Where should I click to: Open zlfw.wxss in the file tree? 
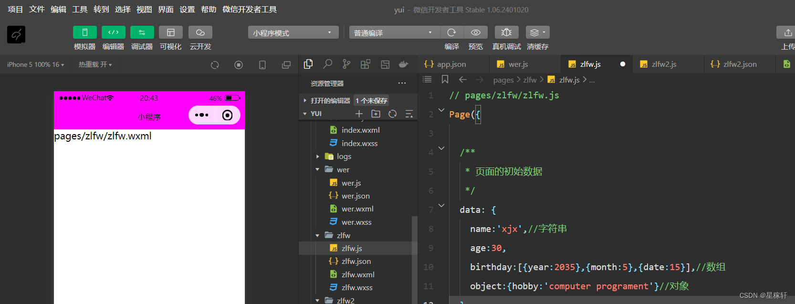point(358,287)
